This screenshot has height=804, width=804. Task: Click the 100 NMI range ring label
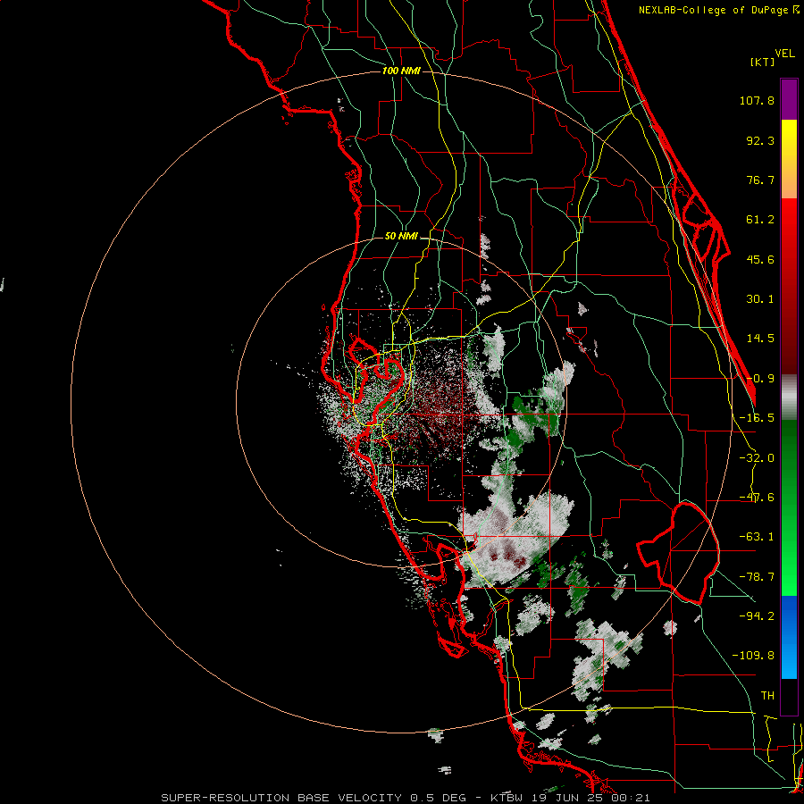(401, 71)
